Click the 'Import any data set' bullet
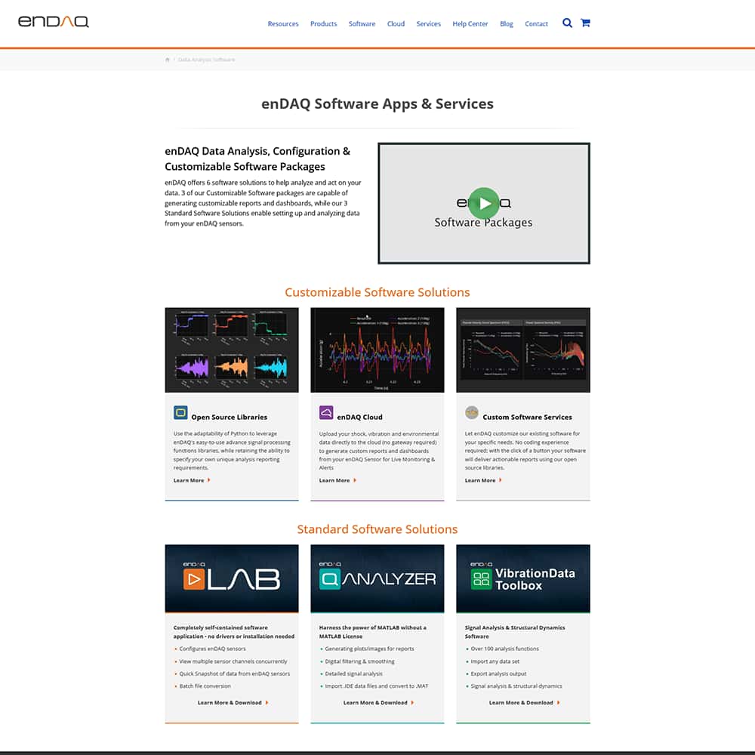755x755 pixels. point(495,661)
